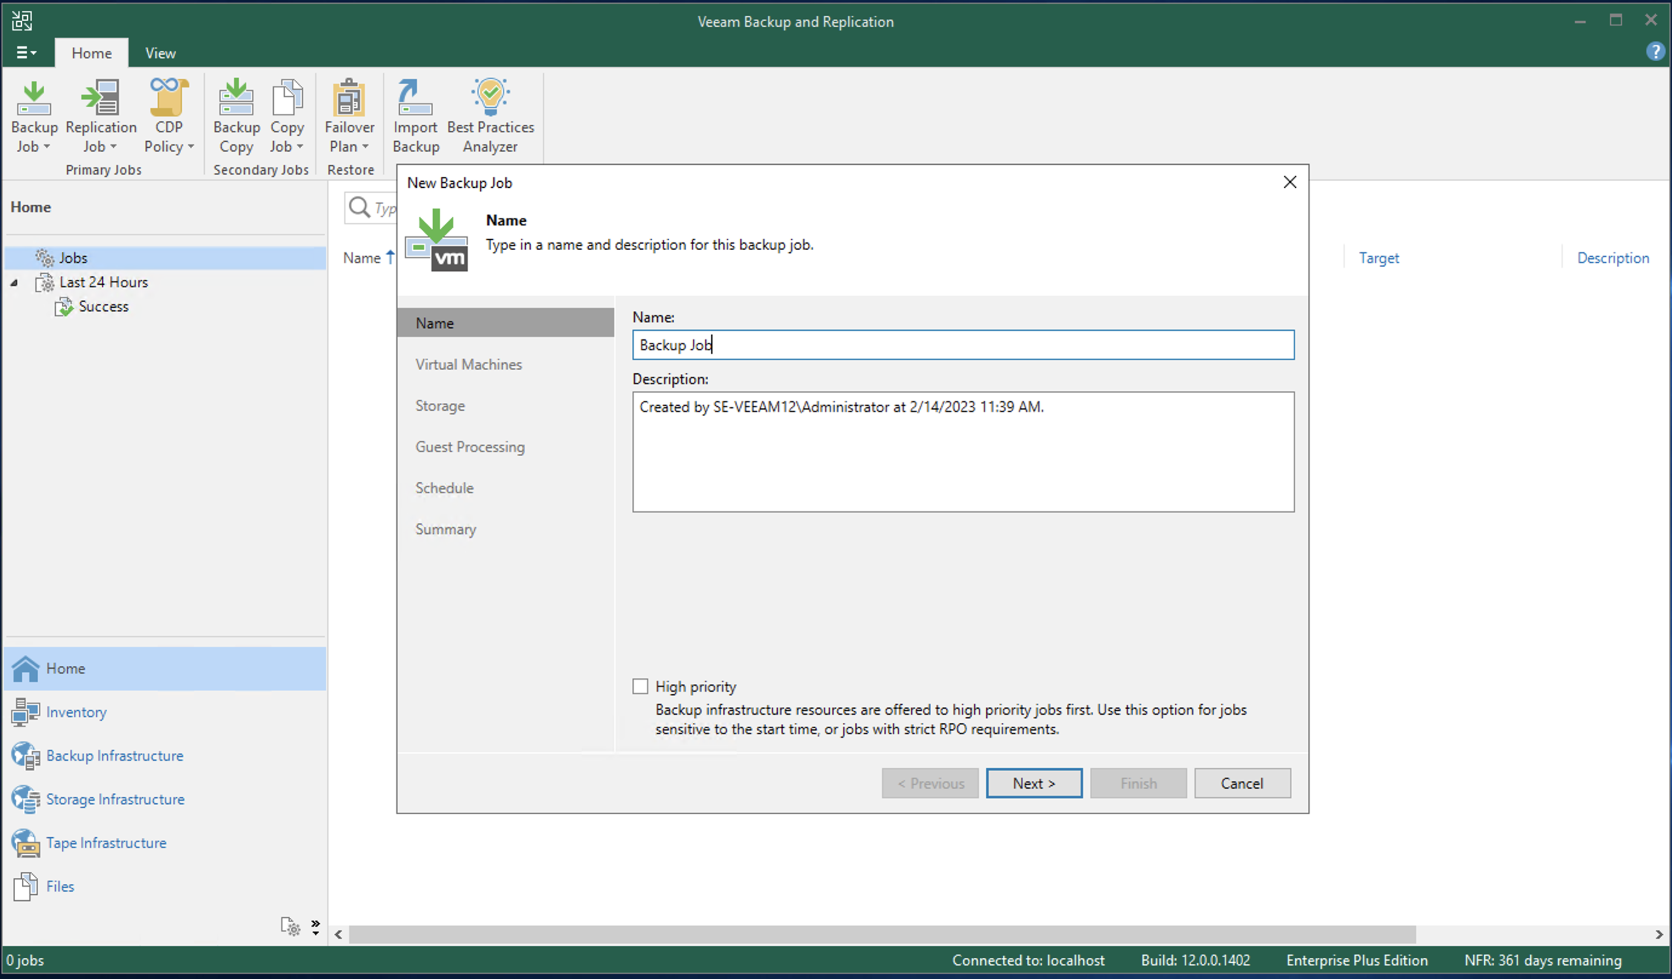Open the Replication Job ribbon button

pyautogui.click(x=101, y=116)
